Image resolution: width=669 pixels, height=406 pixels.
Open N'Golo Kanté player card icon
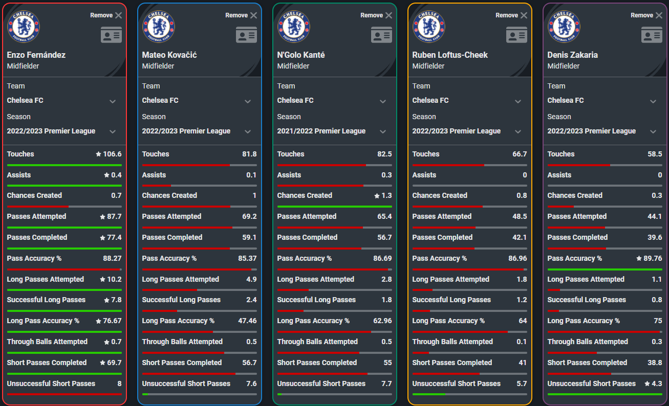pyautogui.click(x=381, y=35)
